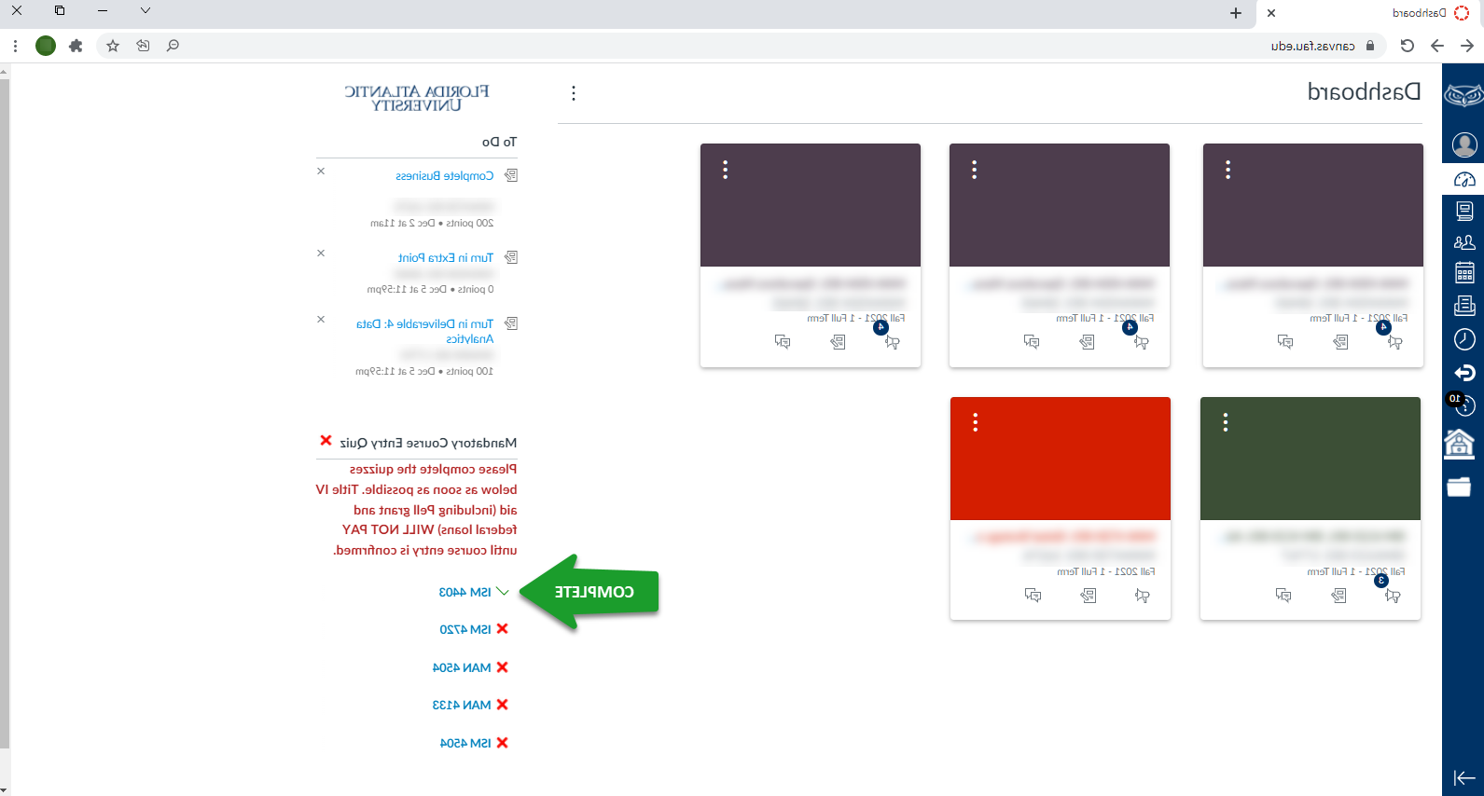
Task: Click assignment icon beside Turn in Extra Point
Action: click(511, 257)
